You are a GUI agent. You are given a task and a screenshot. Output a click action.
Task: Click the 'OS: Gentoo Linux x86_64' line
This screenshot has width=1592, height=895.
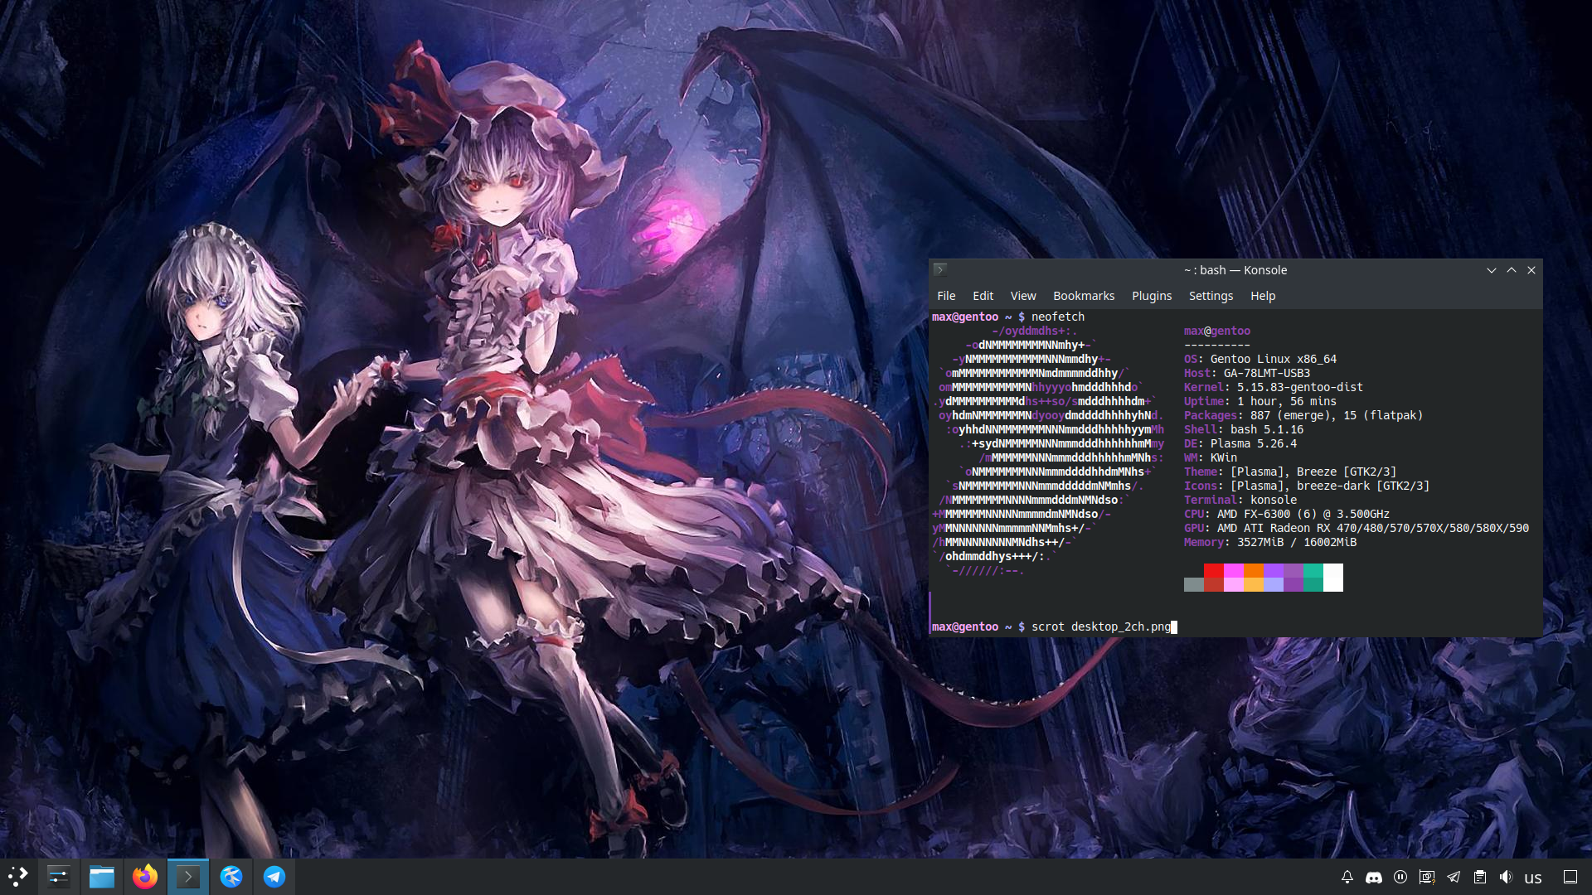point(1260,359)
